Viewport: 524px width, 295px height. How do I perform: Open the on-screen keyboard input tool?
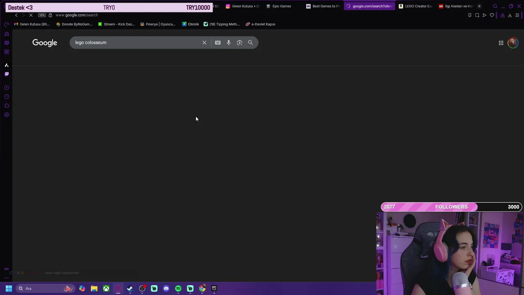(218, 43)
